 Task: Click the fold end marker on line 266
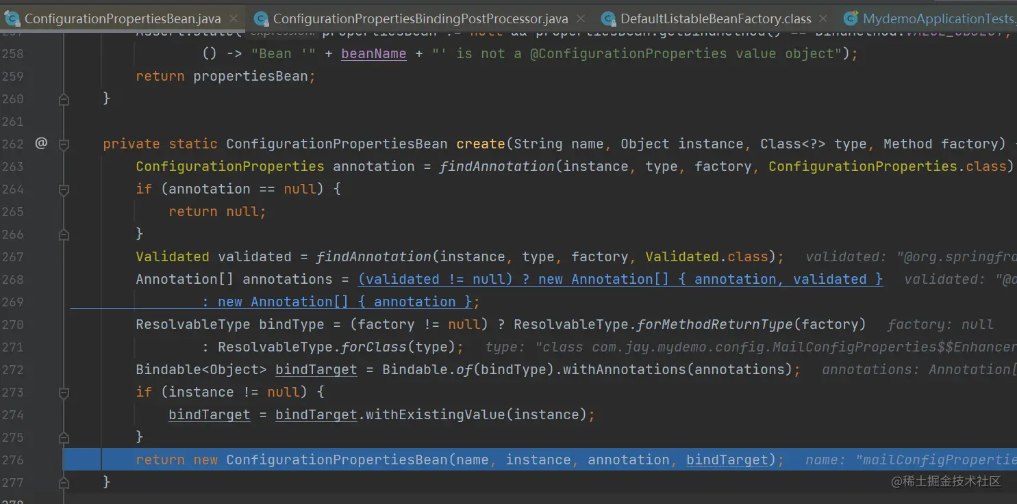tap(64, 235)
